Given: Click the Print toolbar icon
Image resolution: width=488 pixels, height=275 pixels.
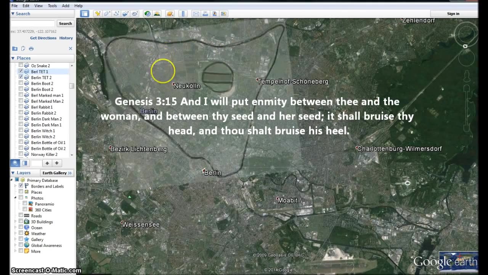Looking at the screenshot, I should pos(205,14).
